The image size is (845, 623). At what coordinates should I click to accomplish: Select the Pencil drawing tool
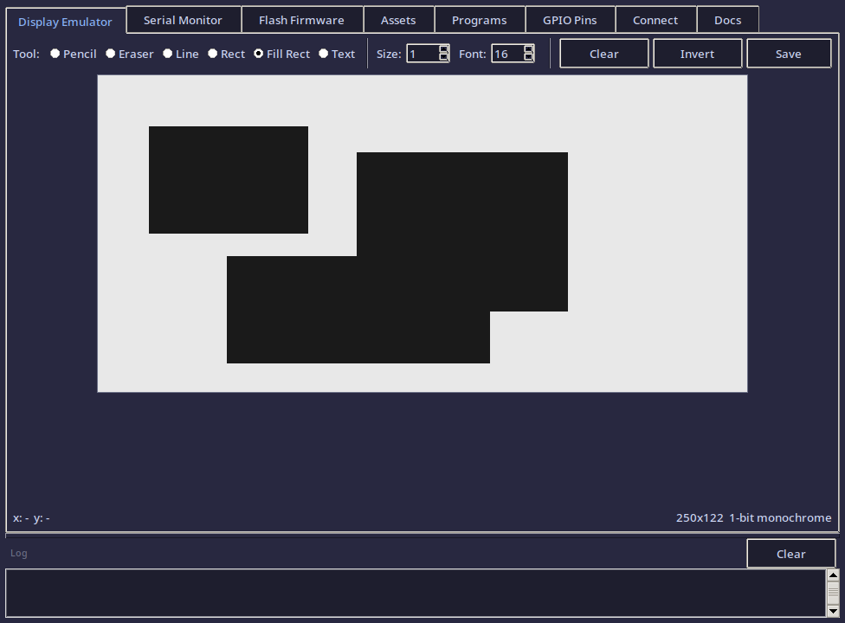[54, 54]
